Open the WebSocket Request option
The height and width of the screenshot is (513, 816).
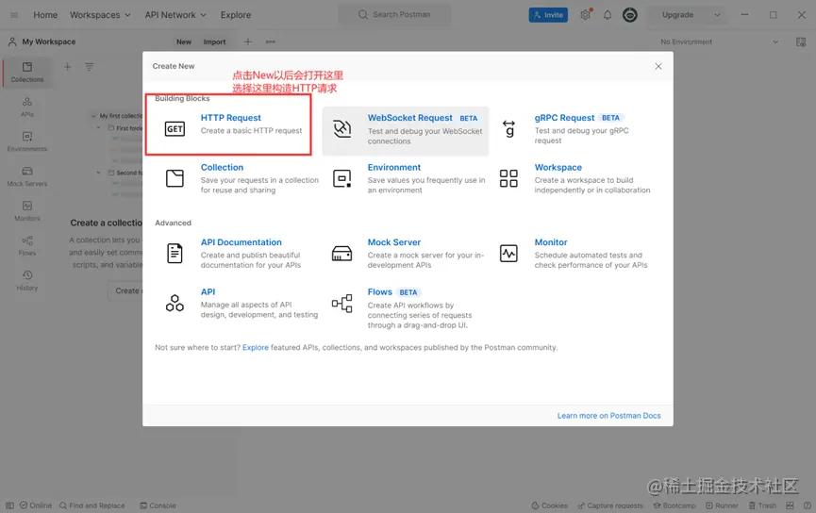(x=406, y=130)
